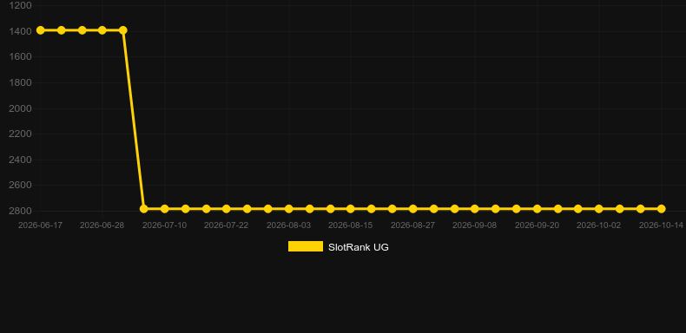Select the final data point above 2026-10-14

click(x=661, y=209)
